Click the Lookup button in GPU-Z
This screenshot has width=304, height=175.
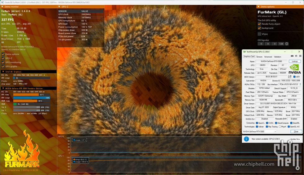(295, 61)
